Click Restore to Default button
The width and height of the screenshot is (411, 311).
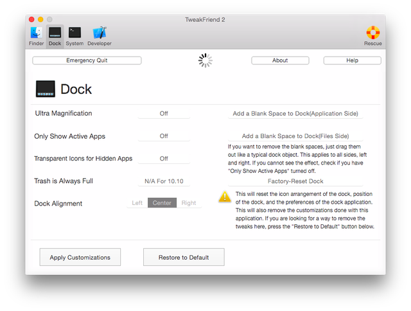pyautogui.click(x=184, y=257)
